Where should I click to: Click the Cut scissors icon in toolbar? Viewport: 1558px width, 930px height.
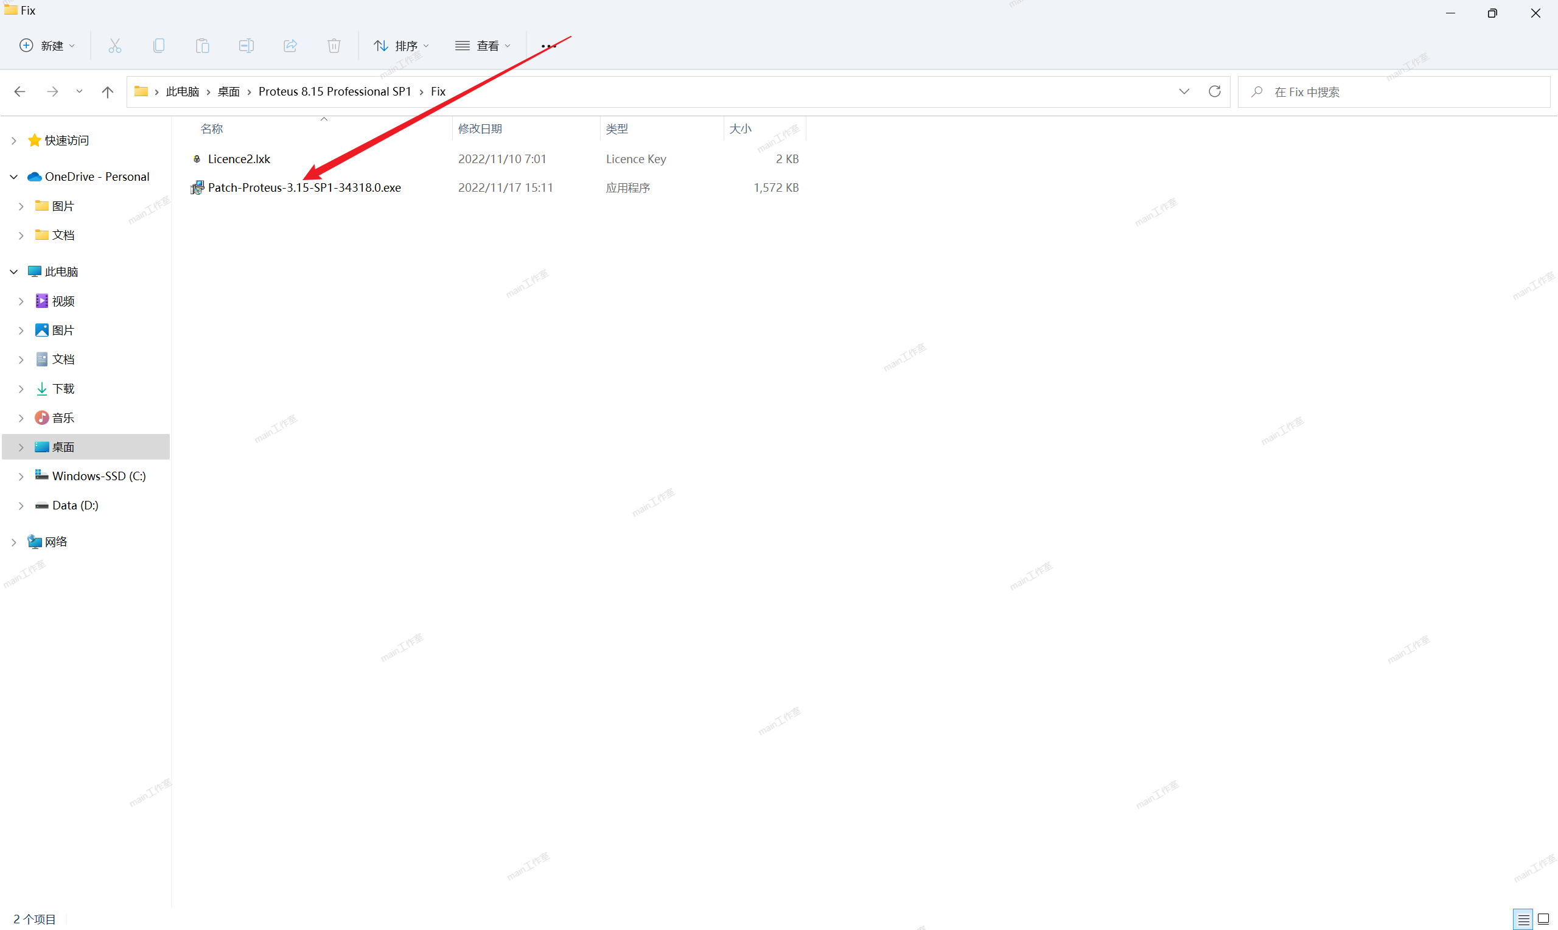[x=114, y=46]
